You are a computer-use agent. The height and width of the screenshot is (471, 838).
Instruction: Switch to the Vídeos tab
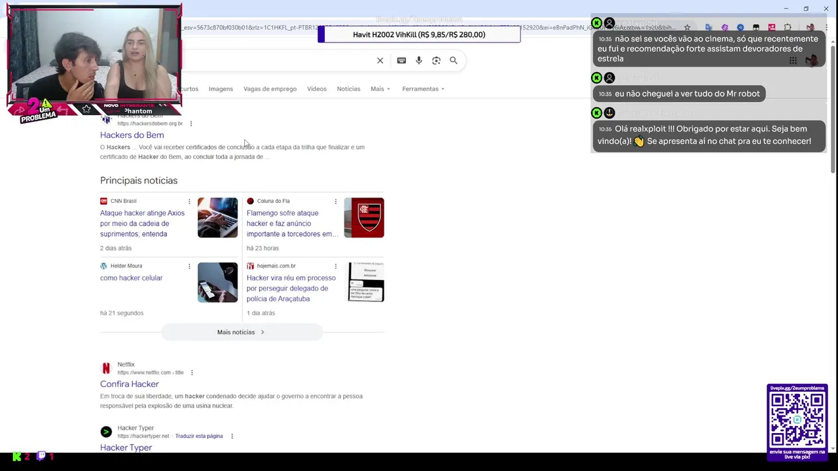click(x=317, y=89)
